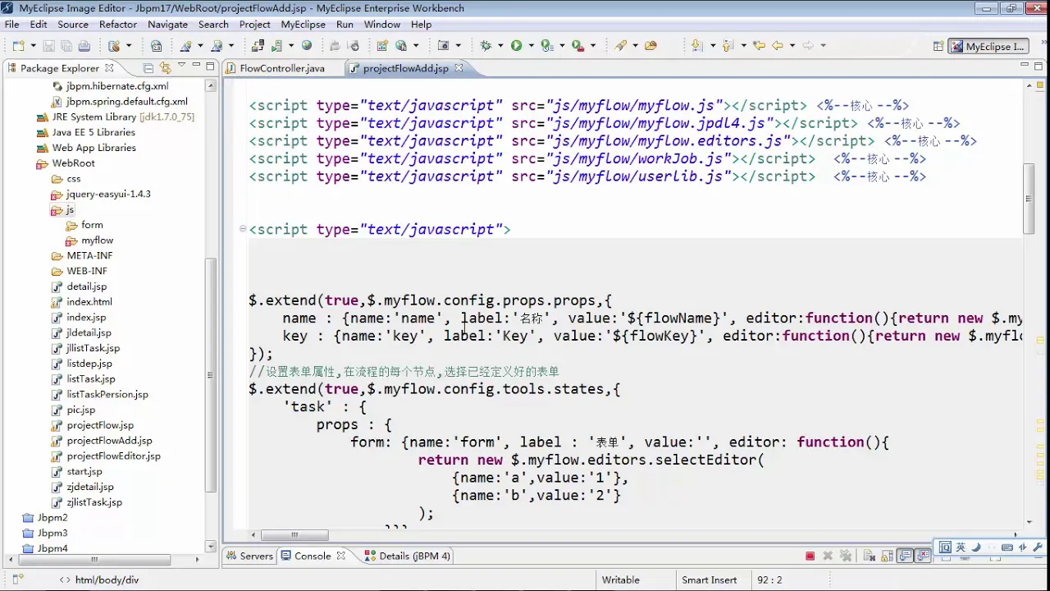Click the Save toolbar icon

click(48, 46)
